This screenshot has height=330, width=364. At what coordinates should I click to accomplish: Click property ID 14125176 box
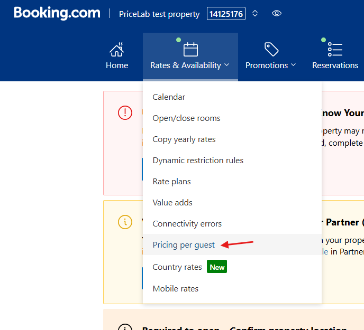(x=226, y=14)
